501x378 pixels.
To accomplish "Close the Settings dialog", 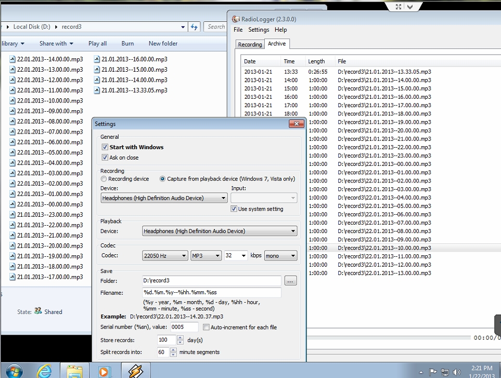I will coord(296,124).
